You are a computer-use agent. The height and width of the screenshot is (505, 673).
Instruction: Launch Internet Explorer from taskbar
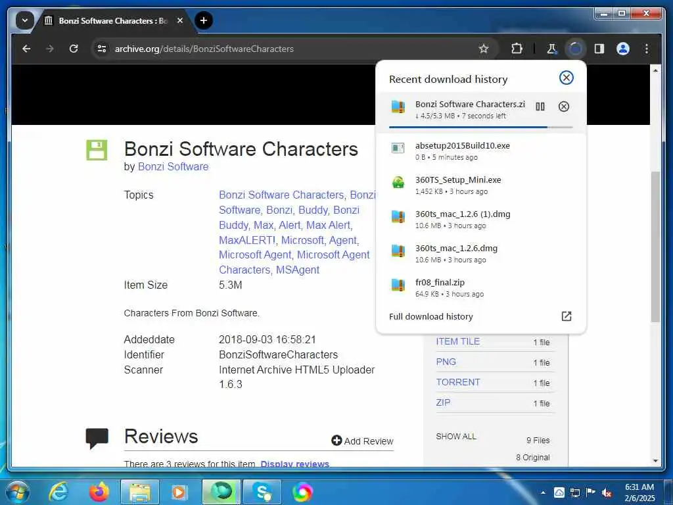tap(58, 492)
